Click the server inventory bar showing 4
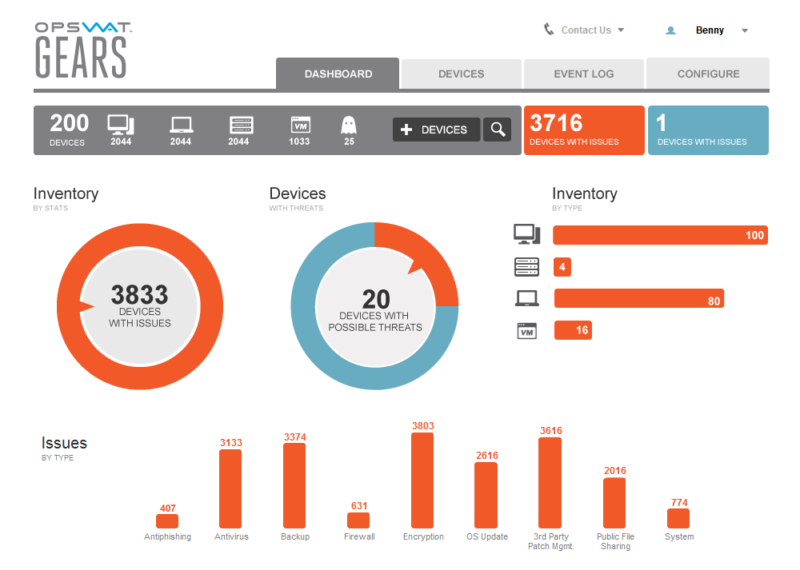The height and width of the screenshot is (570, 800). [562, 267]
